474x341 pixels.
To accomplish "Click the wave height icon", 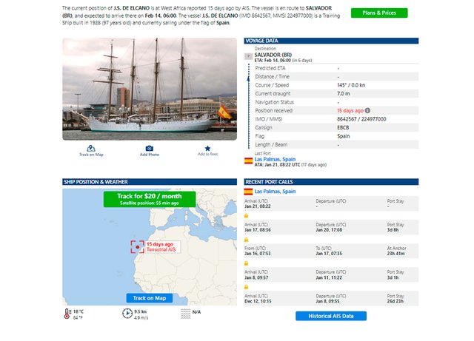I will click(185, 314).
